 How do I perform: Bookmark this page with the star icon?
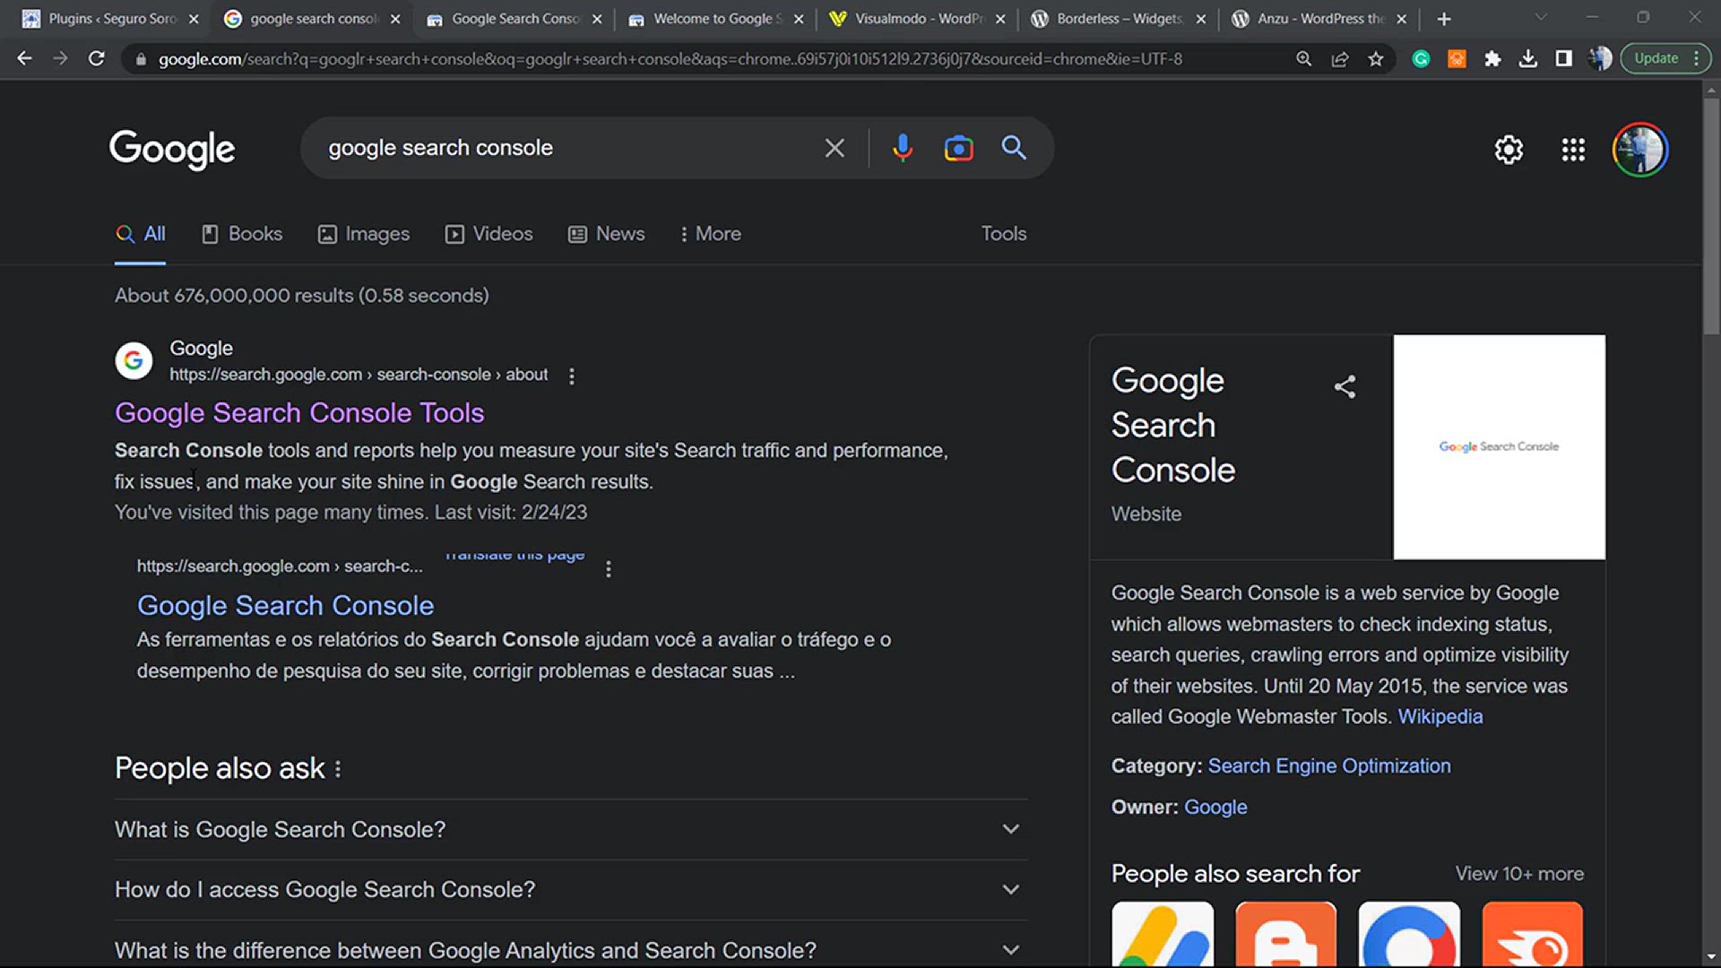coord(1375,58)
